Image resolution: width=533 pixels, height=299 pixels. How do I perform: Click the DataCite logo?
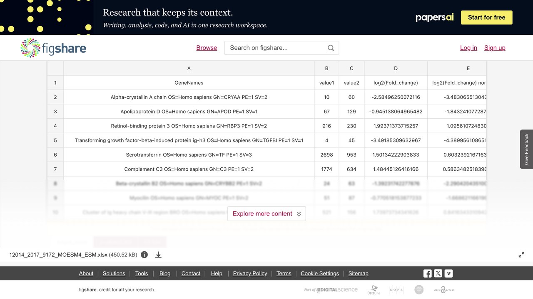tap(374, 290)
